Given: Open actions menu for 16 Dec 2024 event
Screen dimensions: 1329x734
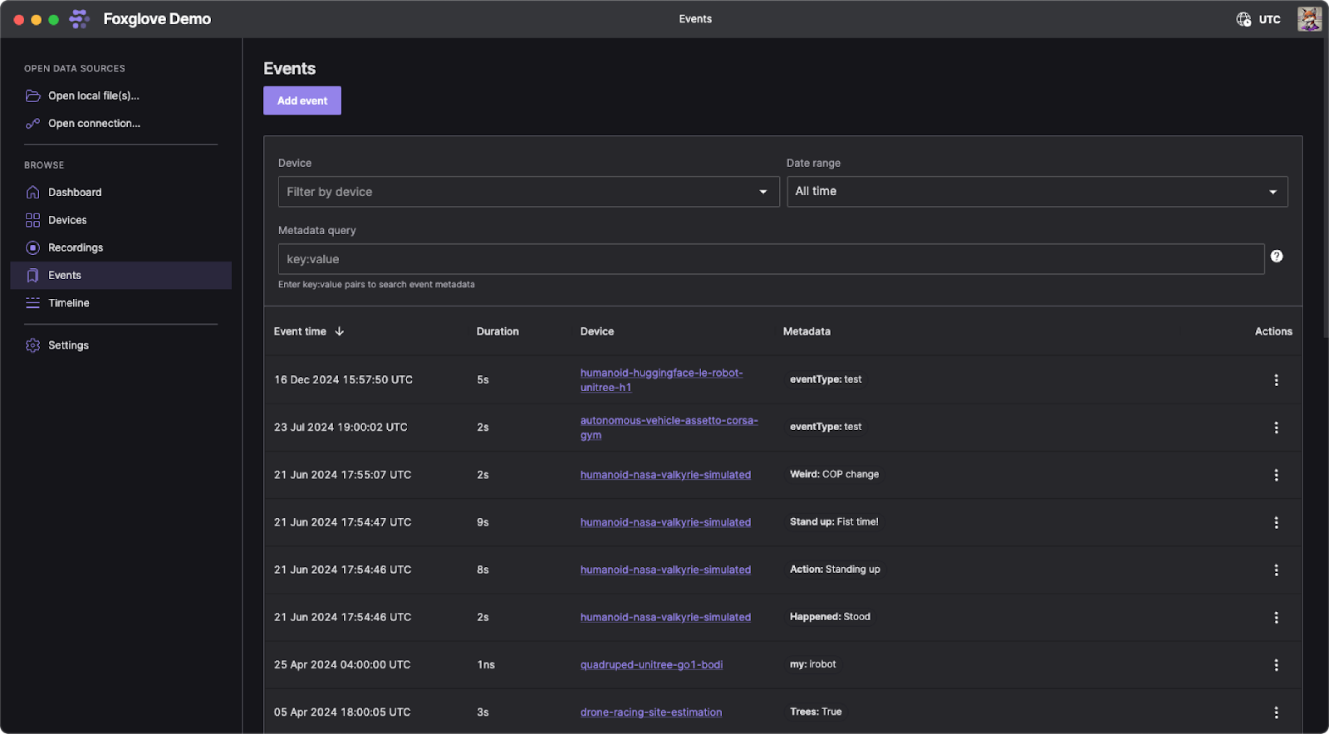Looking at the screenshot, I should (x=1276, y=380).
